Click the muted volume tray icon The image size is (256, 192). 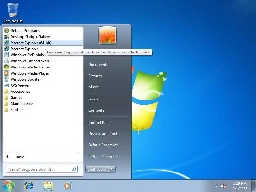[x=223, y=186]
